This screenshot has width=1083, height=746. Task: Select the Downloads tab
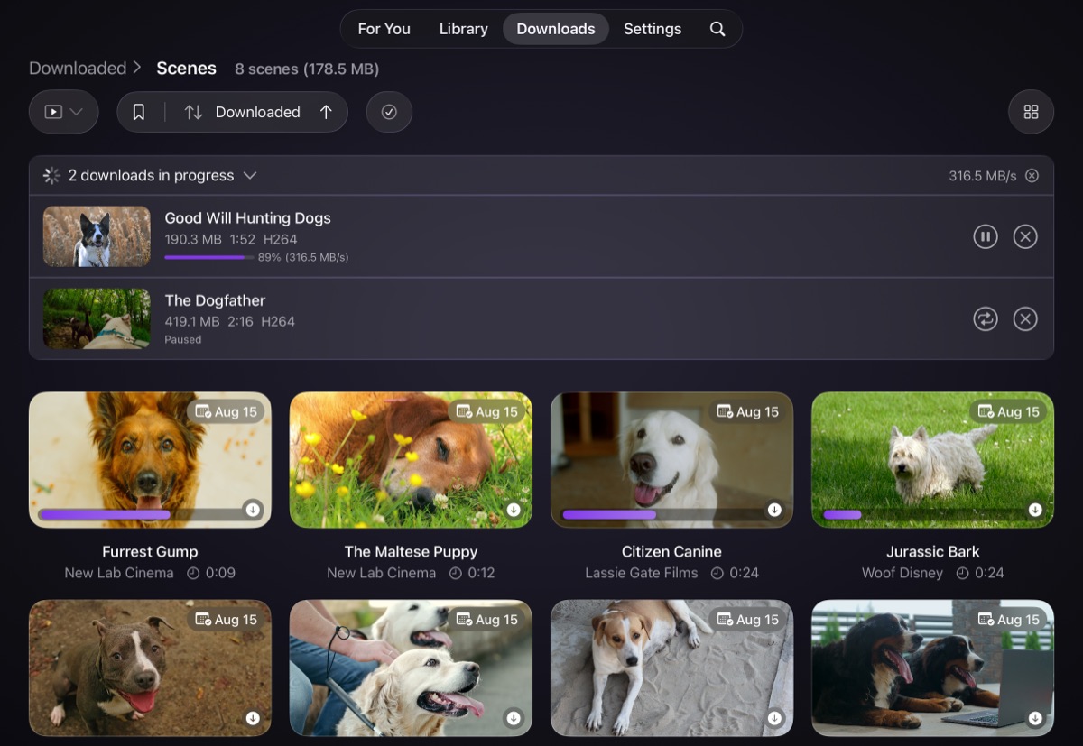tap(555, 29)
